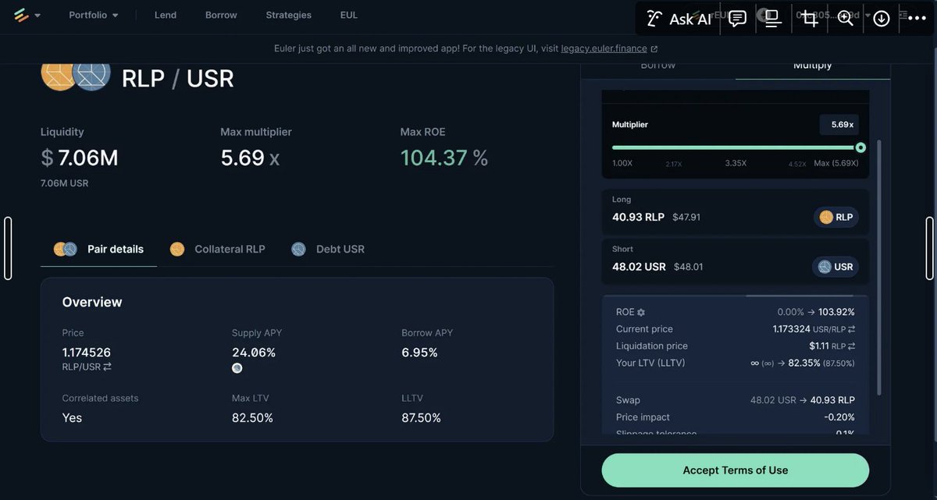Click the Max (5.69X) multiplier label

click(x=836, y=163)
